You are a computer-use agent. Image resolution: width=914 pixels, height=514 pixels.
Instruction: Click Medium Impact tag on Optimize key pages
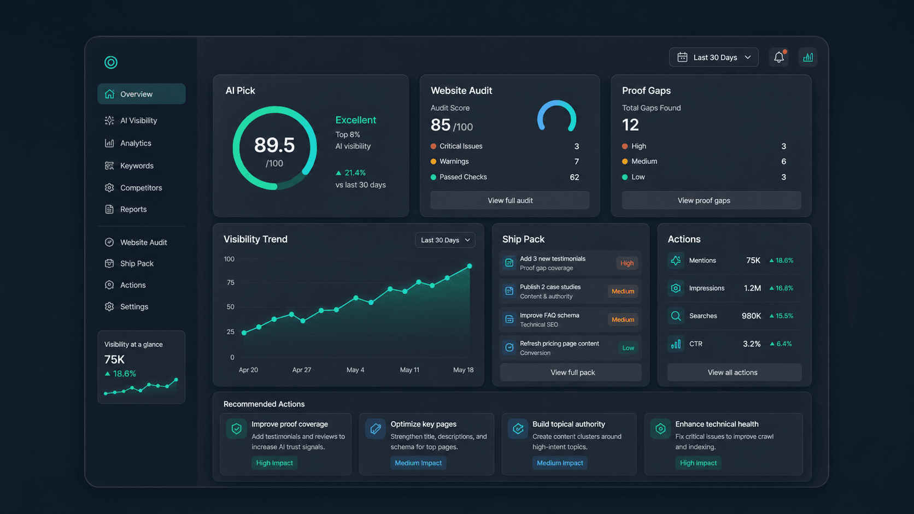click(x=418, y=463)
